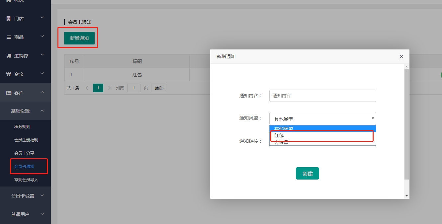
Task: Click the 序号 column header
Action: click(x=74, y=61)
